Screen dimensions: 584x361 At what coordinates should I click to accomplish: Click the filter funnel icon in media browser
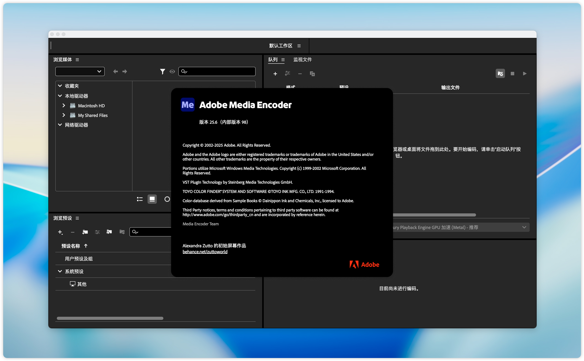(x=162, y=72)
